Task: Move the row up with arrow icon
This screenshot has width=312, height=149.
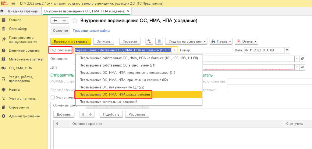Action: pyautogui.click(x=83, y=114)
